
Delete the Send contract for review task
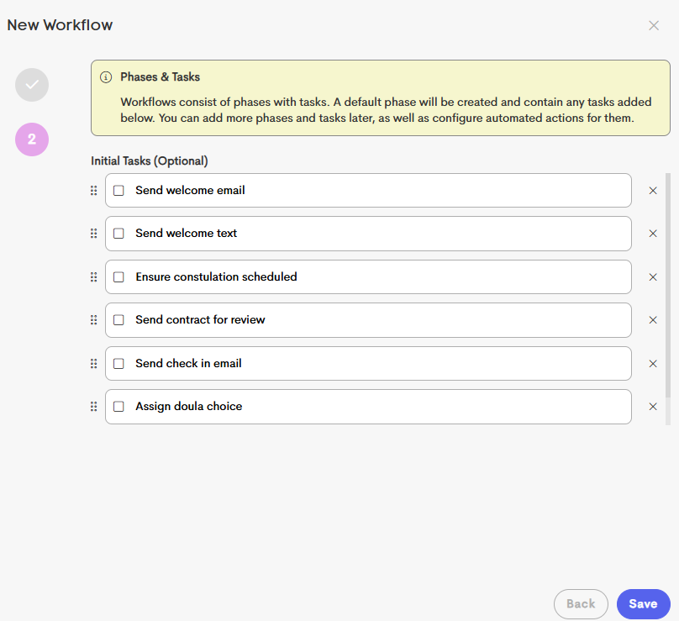click(653, 320)
